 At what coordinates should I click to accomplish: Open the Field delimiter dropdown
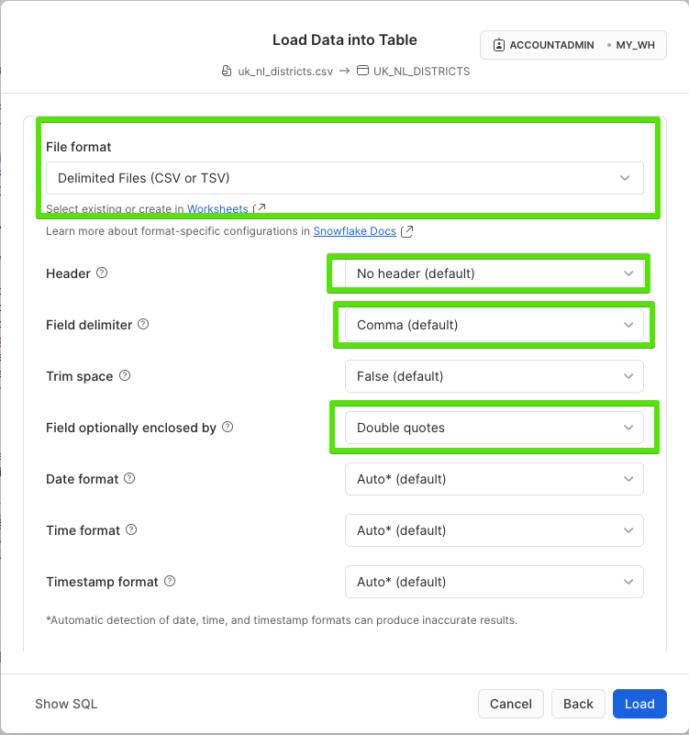[494, 325]
